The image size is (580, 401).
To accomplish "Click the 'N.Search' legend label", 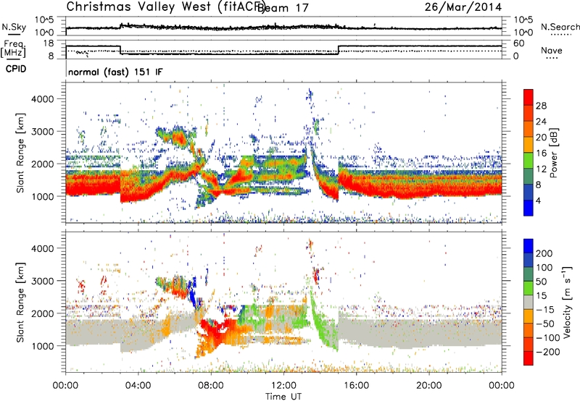I will 560,27.
